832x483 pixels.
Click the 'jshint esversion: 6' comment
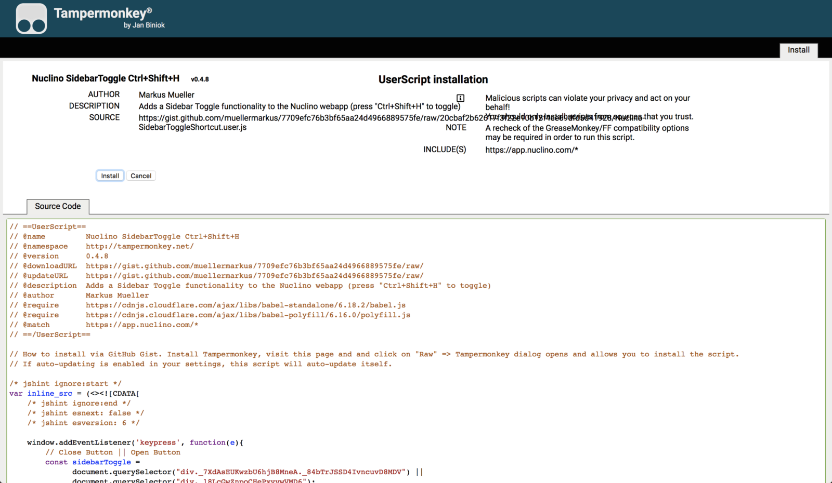(x=84, y=423)
